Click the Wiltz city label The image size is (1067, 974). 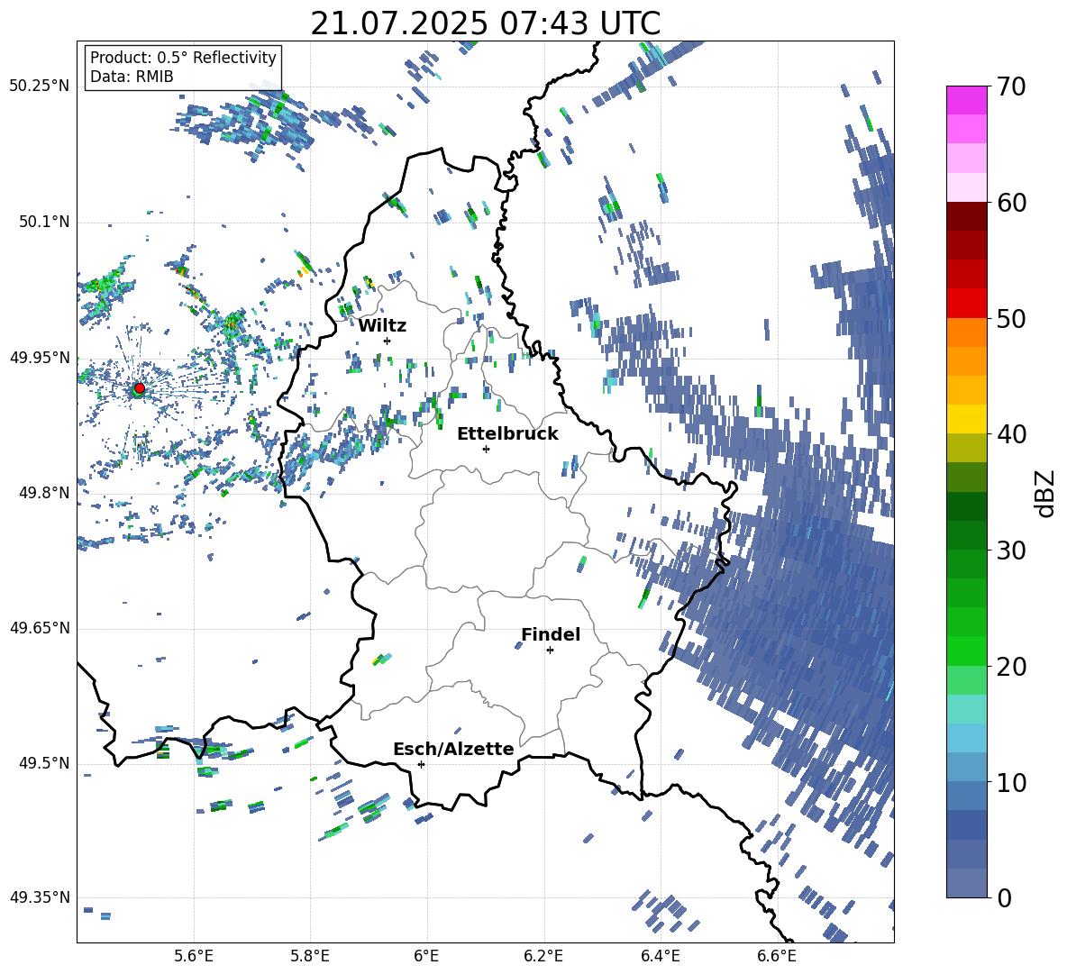[x=382, y=325]
